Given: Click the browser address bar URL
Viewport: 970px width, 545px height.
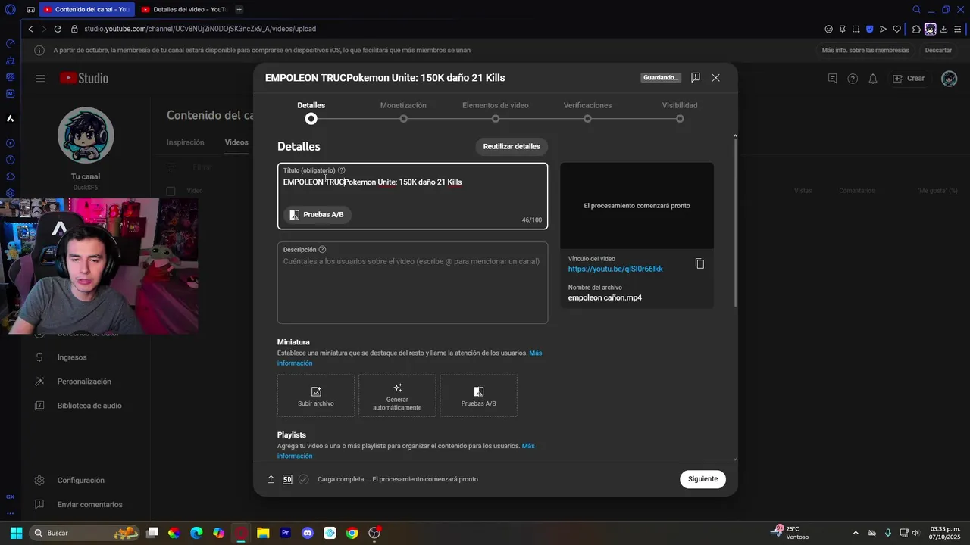Looking at the screenshot, I should (x=200, y=29).
